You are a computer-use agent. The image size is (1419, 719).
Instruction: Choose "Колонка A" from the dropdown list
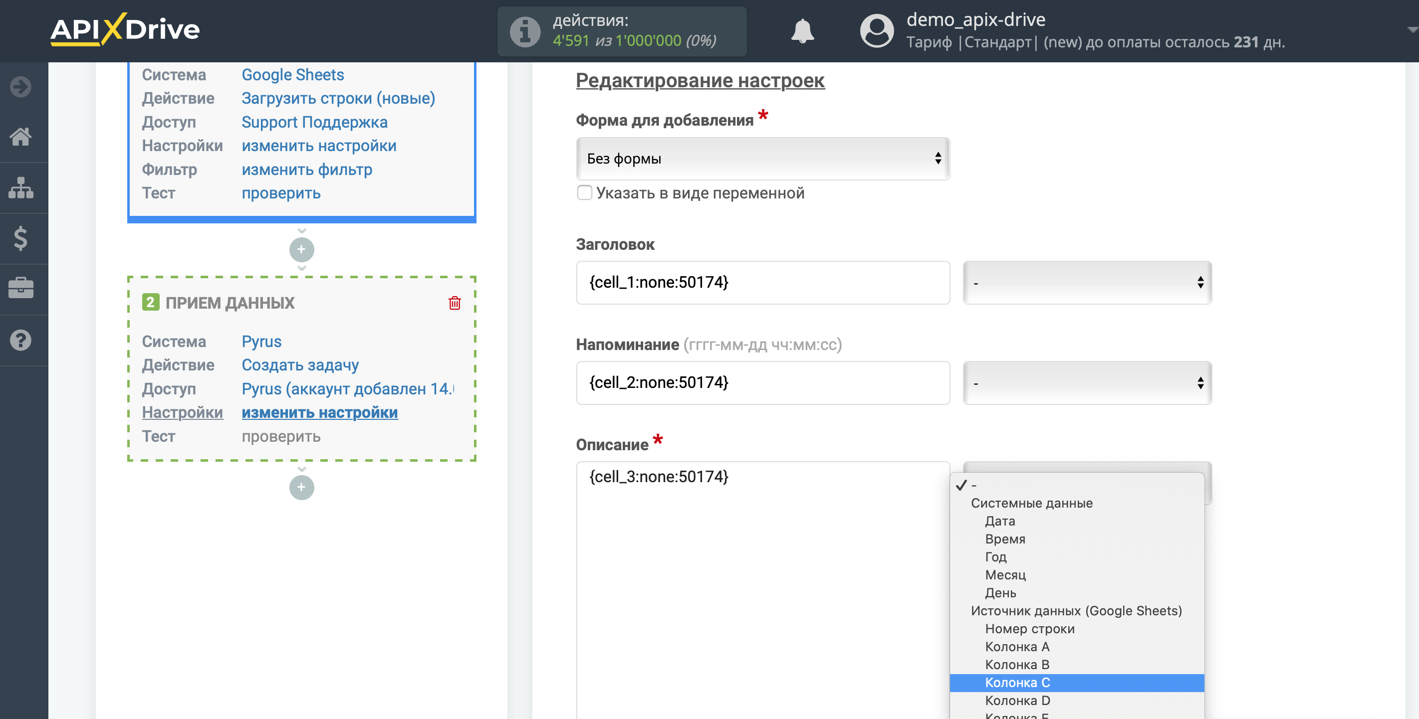tap(1017, 646)
